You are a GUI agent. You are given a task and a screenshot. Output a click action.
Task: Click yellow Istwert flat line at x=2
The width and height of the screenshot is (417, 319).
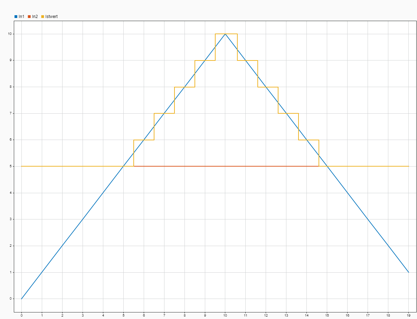[62, 166]
